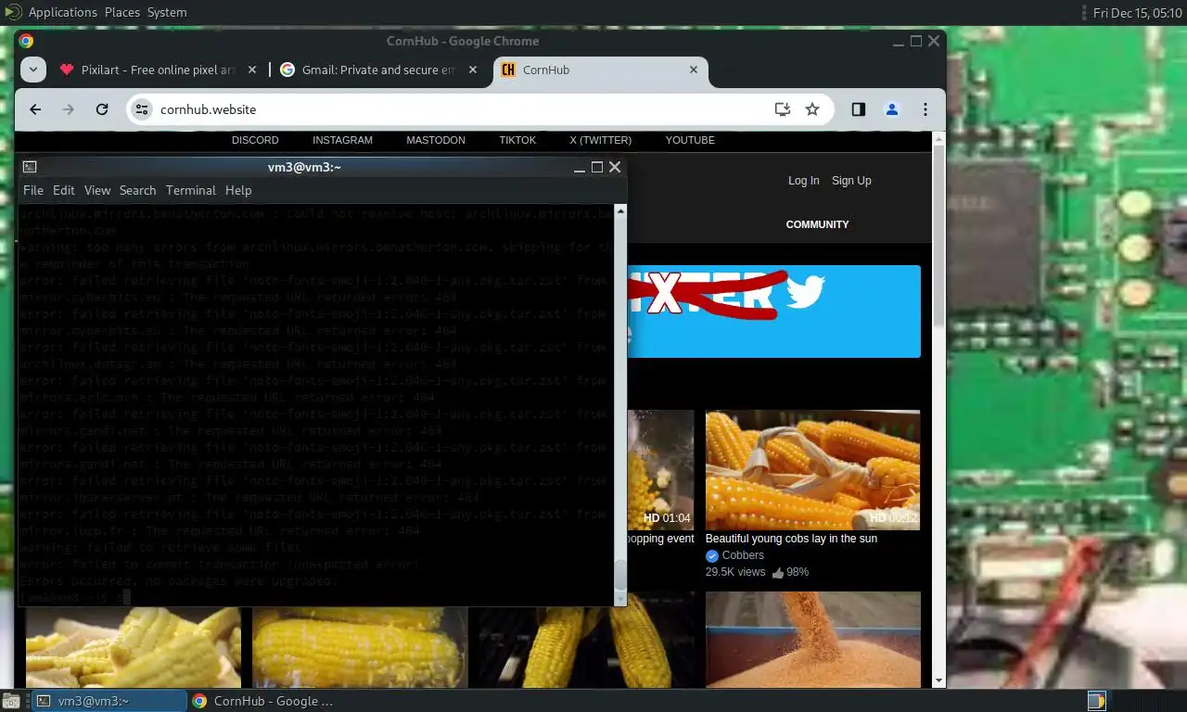Viewport: 1187px width, 712px height.
Task: Open the View menu in terminal
Action: click(97, 190)
